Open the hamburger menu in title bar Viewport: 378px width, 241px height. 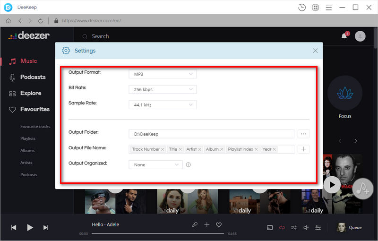click(x=328, y=8)
